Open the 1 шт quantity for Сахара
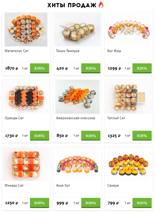 tap(127, 203)
